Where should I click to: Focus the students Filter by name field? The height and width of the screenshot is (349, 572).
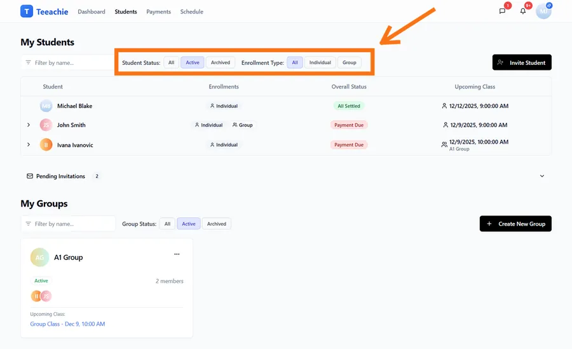click(71, 62)
